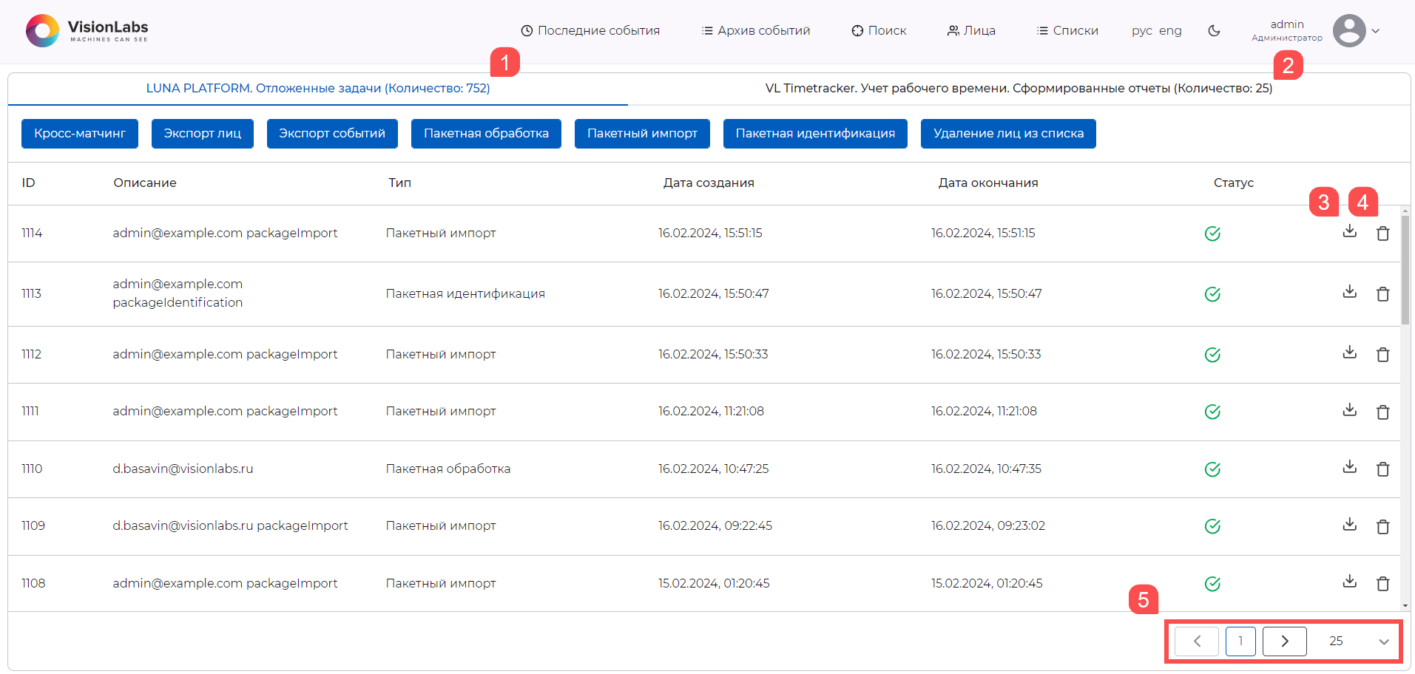This screenshot has width=1415, height=674.
Task: Download result for task 1114
Action: [1350, 231]
